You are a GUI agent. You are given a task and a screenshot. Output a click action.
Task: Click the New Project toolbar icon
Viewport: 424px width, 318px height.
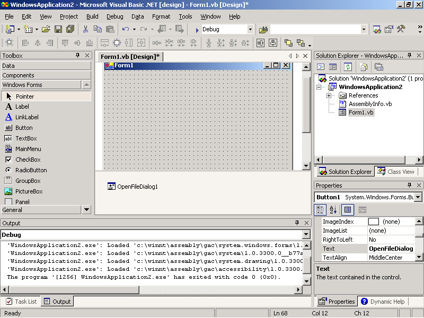[x=10, y=29]
